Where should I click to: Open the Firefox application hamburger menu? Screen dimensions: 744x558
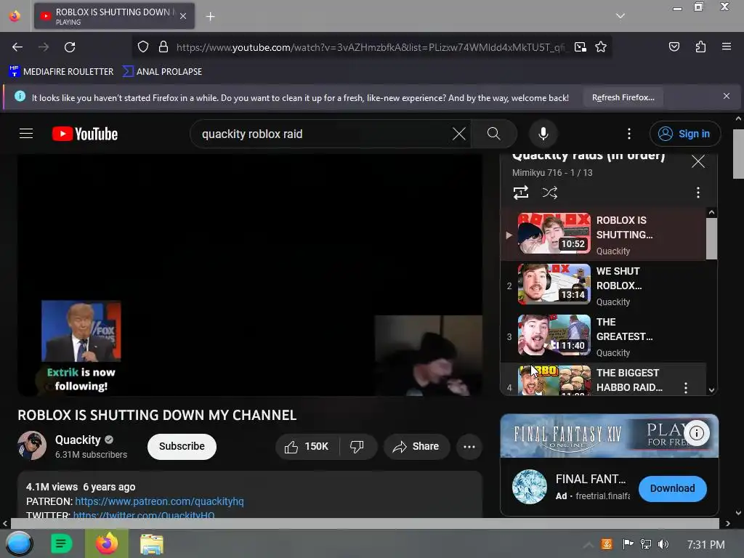coord(727,46)
